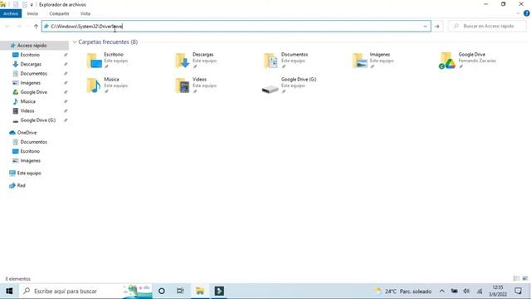
Task: Collapse the Carpetas frecuentes group
Action: pos(75,42)
